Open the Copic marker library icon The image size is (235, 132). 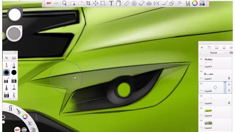pyautogui.click(x=187, y=3)
